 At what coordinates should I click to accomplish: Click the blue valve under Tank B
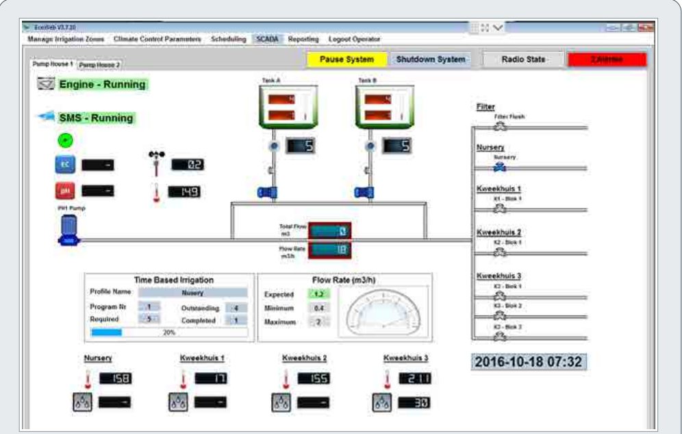click(x=364, y=192)
